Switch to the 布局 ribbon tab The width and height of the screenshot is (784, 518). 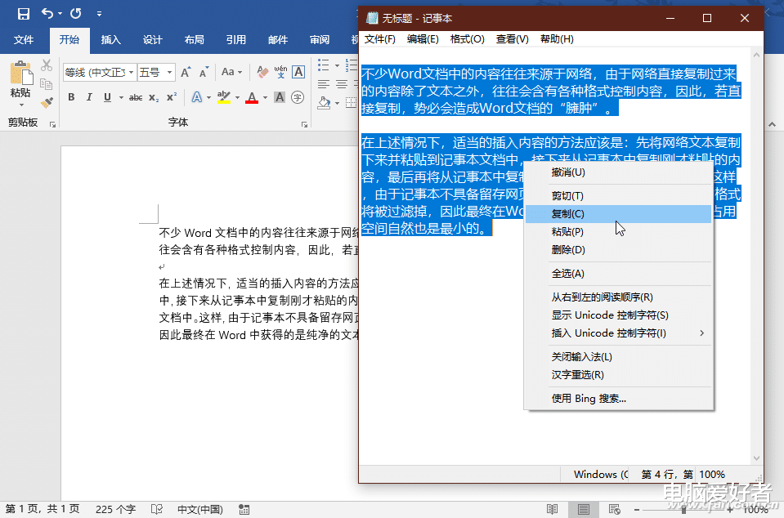(194, 40)
